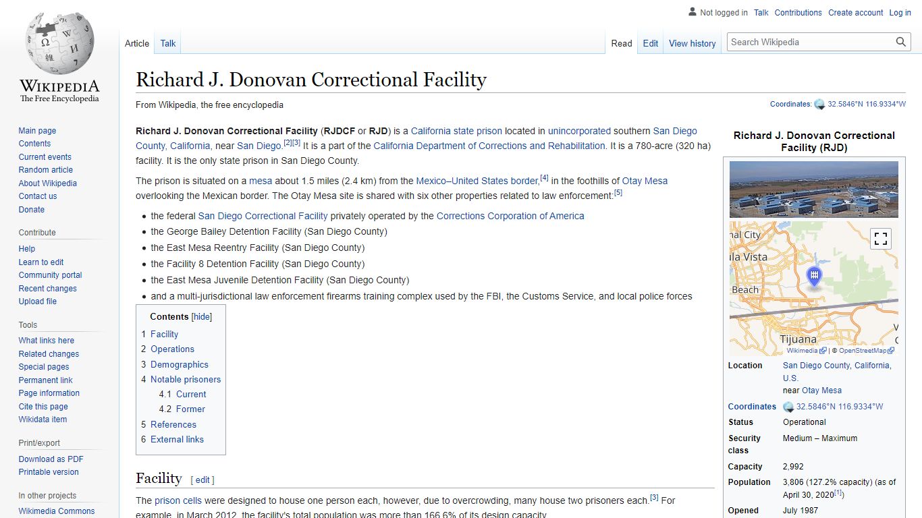Image resolution: width=922 pixels, height=518 pixels.
Task: Open California state prison link
Action: pyautogui.click(x=456, y=131)
